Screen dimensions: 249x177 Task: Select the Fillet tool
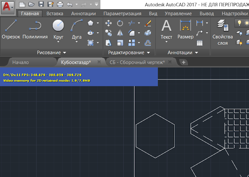[132, 33]
